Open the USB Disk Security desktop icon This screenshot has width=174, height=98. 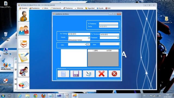[x=6, y=82]
